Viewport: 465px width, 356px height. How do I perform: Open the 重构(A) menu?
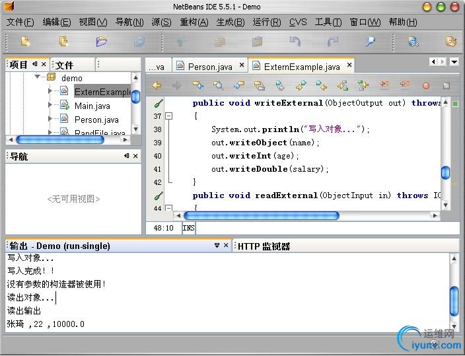coord(194,22)
